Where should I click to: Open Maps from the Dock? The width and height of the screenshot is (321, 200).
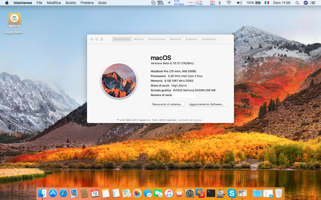tap(127, 193)
